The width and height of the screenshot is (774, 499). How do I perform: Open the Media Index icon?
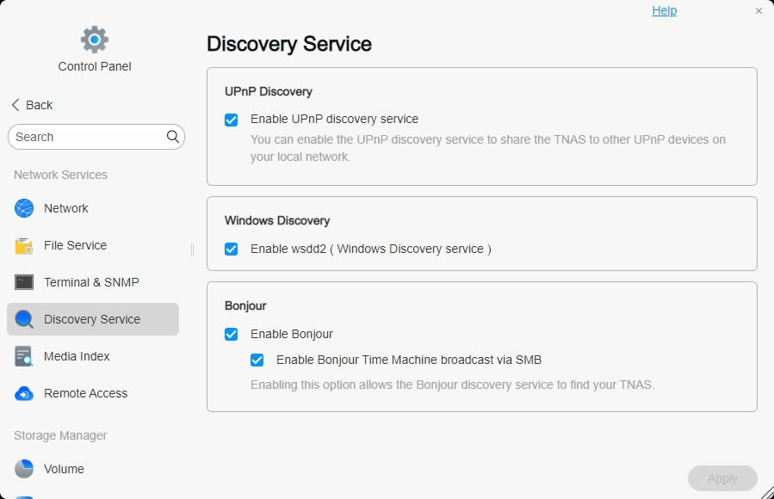pyautogui.click(x=24, y=356)
